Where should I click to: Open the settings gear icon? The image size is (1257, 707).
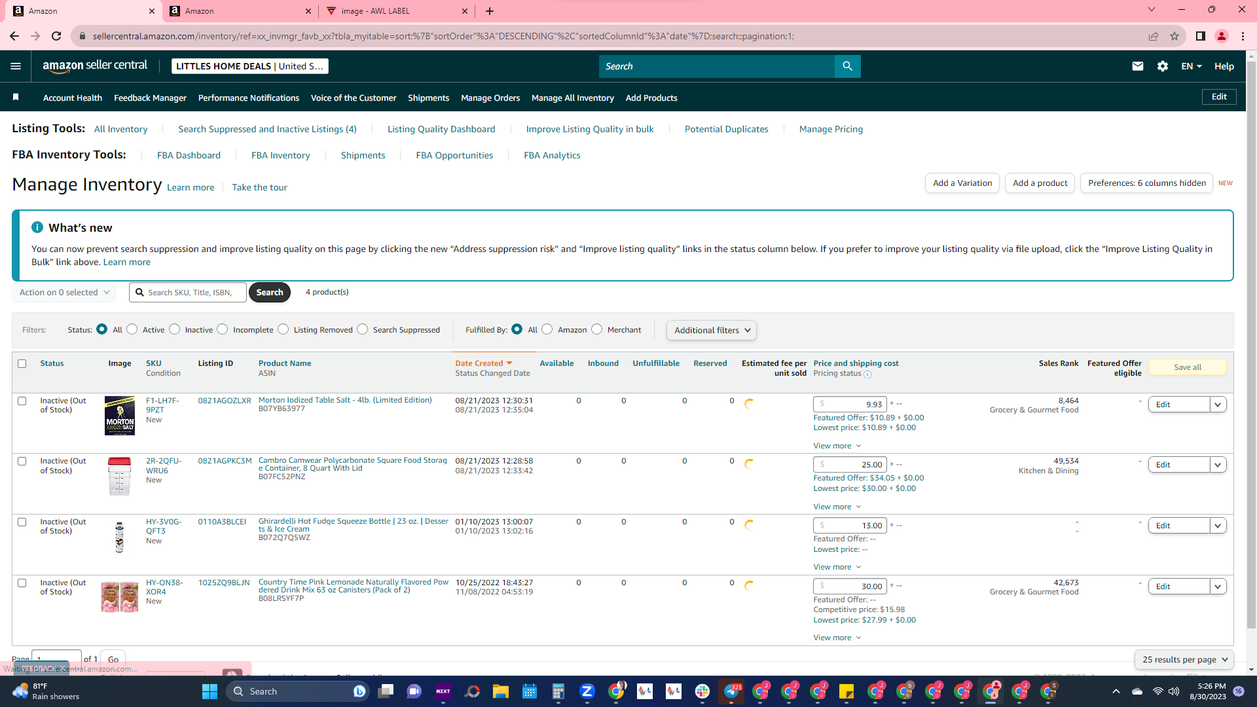1163,66
